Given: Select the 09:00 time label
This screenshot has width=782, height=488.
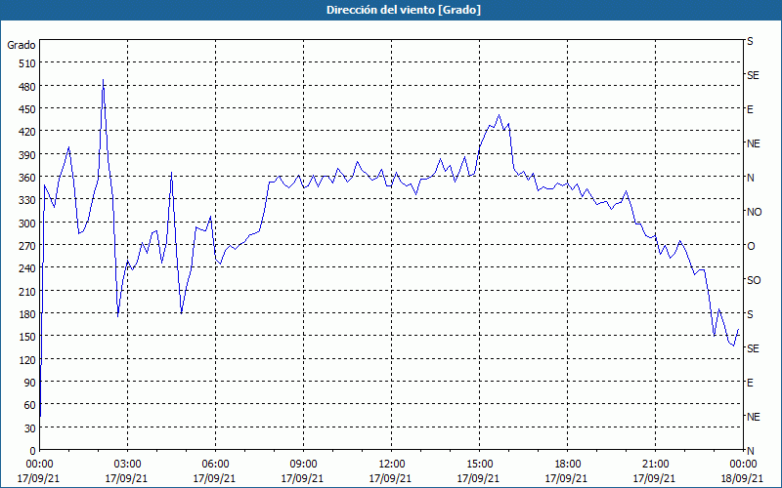Looking at the screenshot, I should click(303, 465).
